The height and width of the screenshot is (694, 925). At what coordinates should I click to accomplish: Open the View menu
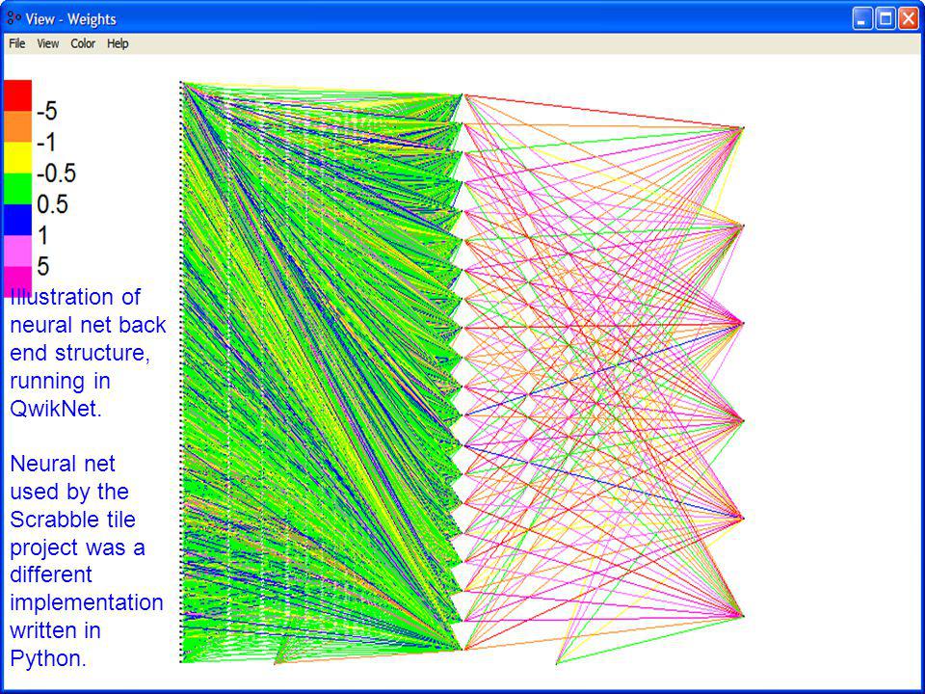tap(48, 43)
